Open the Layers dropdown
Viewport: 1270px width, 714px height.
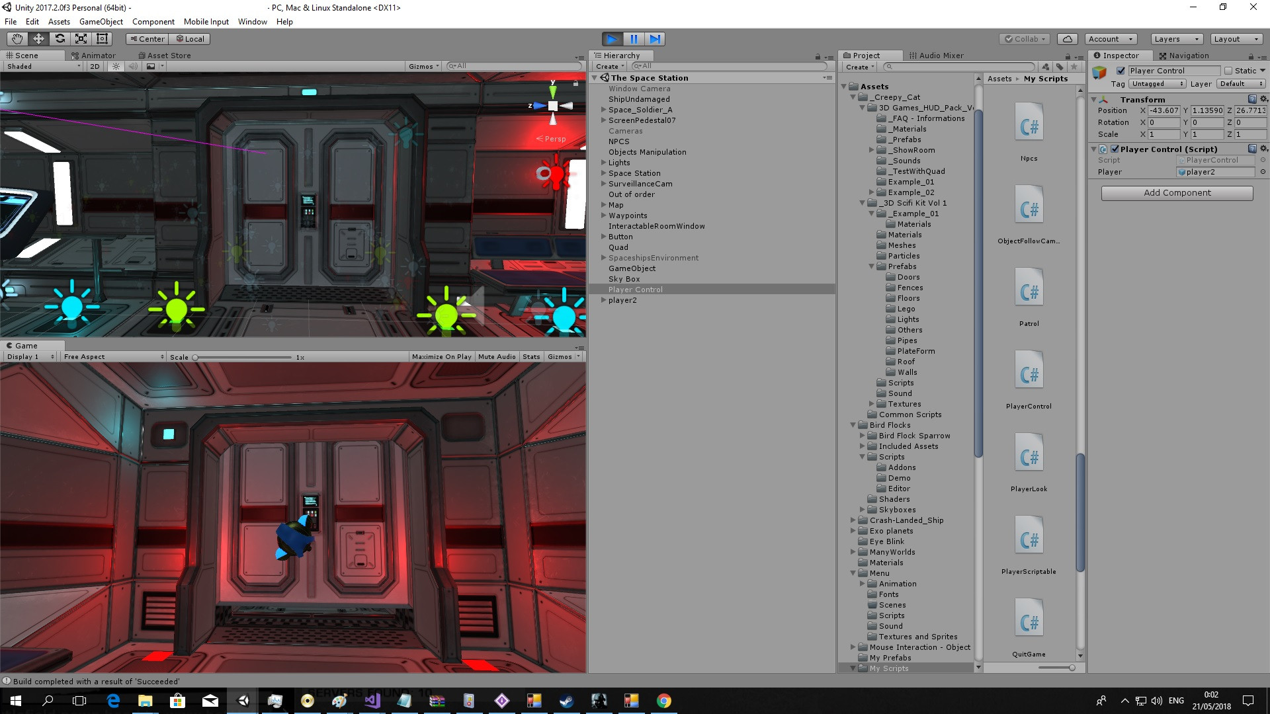[x=1176, y=39]
